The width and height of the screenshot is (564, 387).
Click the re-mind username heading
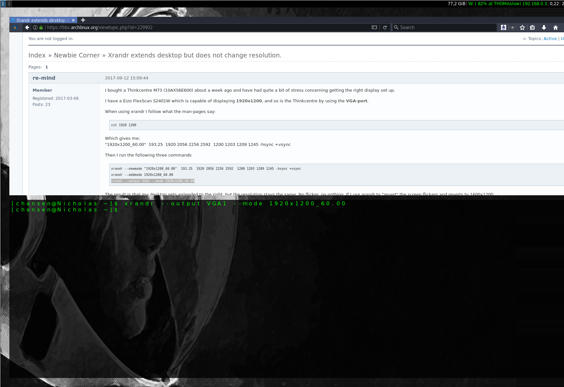[x=44, y=78]
